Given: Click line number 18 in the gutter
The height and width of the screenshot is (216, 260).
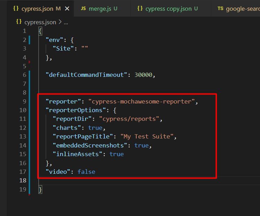Looking at the screenshot, I should click(23, 180).
